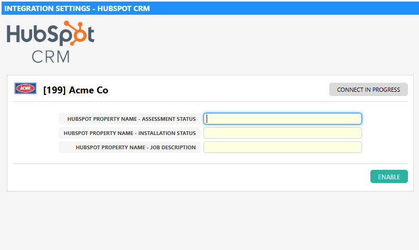Viewport: 419px width, 250px height.
Task: Select the Job Description property name field
Action: pos(282,147)
